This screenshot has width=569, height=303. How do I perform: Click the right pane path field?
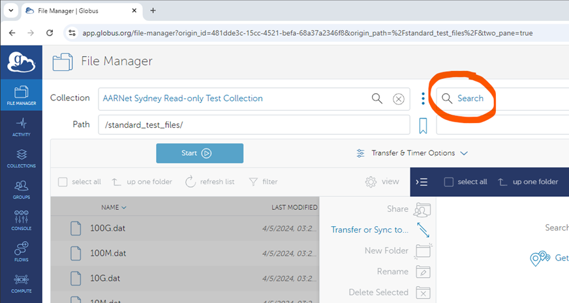click(502, 124)
